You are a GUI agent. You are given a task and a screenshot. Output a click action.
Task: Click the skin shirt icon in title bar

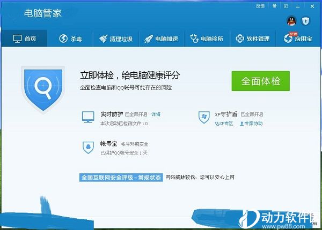click(x=274, y=6)
